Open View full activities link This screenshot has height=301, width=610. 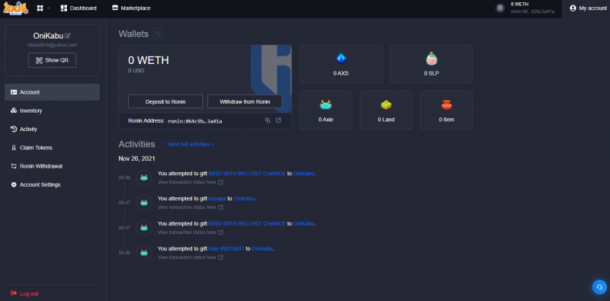tap(191, 144)
